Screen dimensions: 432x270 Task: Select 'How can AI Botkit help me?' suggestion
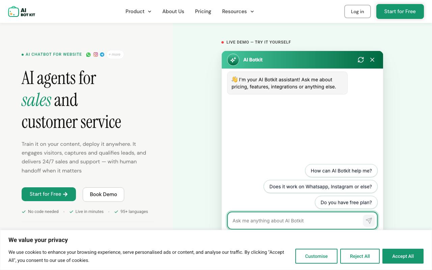[x=341, y=171]
